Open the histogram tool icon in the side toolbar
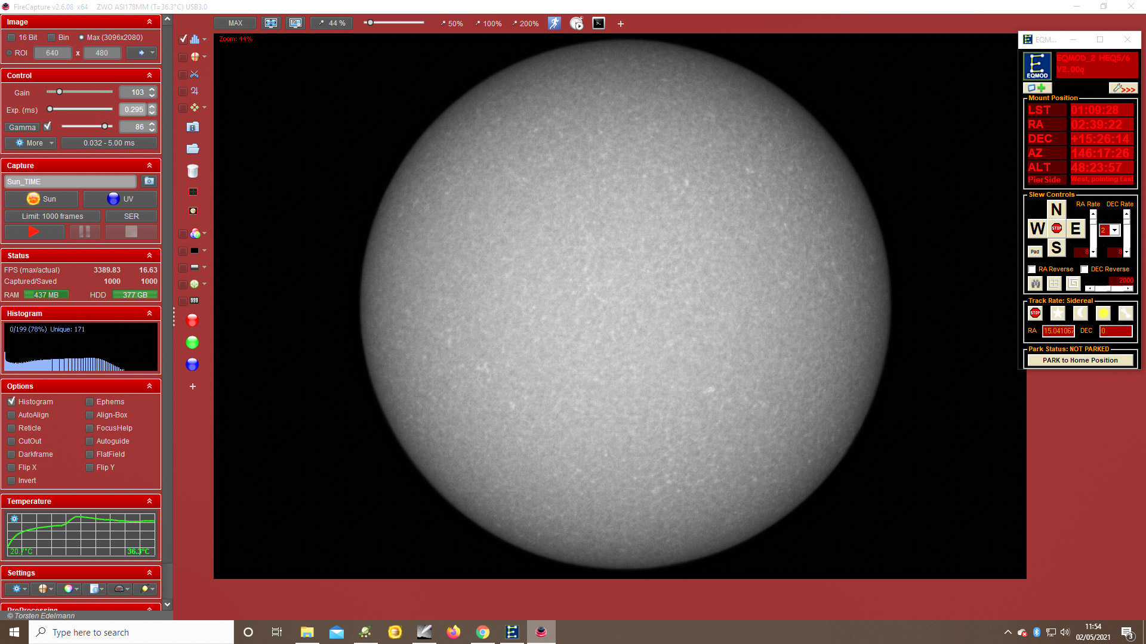The width and height of the screenshot is (1146, 644). point(195,39)
